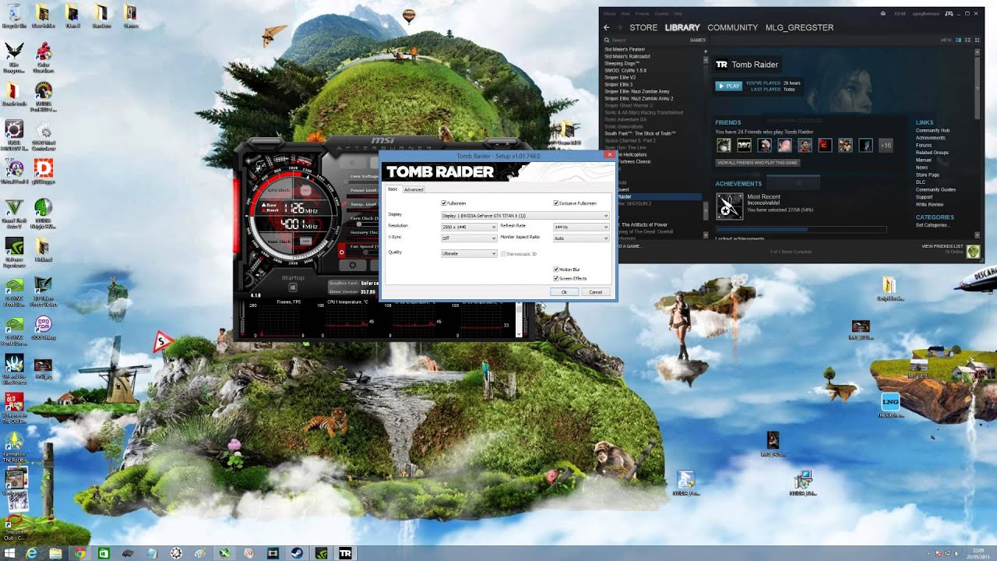
Task: Disable Motion Blur checkbox
Action: [x=556, y=270]
